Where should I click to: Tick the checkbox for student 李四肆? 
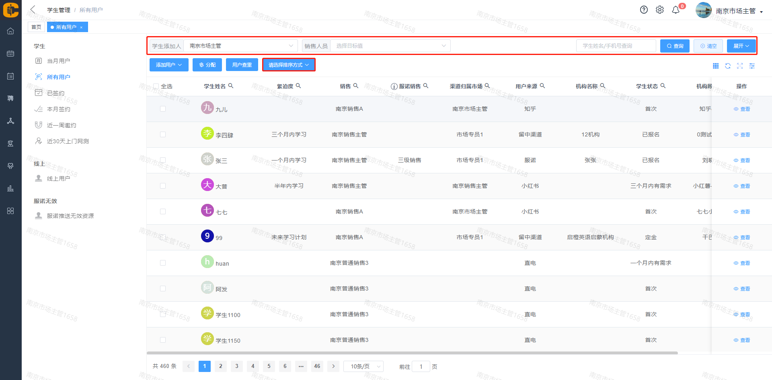[163, 134]
